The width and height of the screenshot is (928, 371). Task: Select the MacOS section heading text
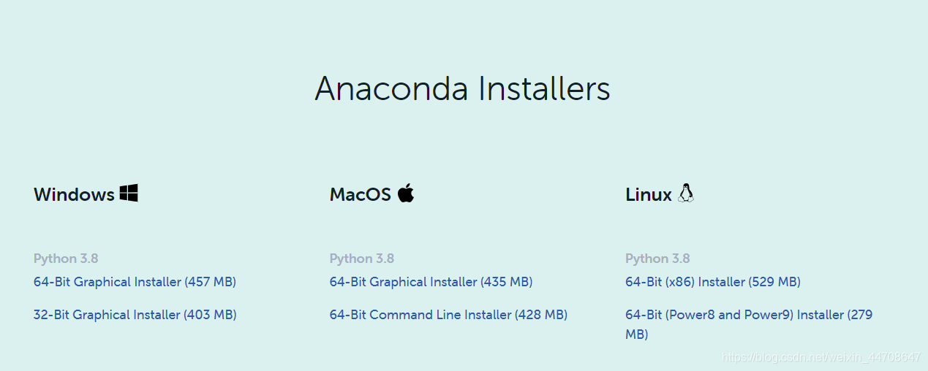(361, 194)
